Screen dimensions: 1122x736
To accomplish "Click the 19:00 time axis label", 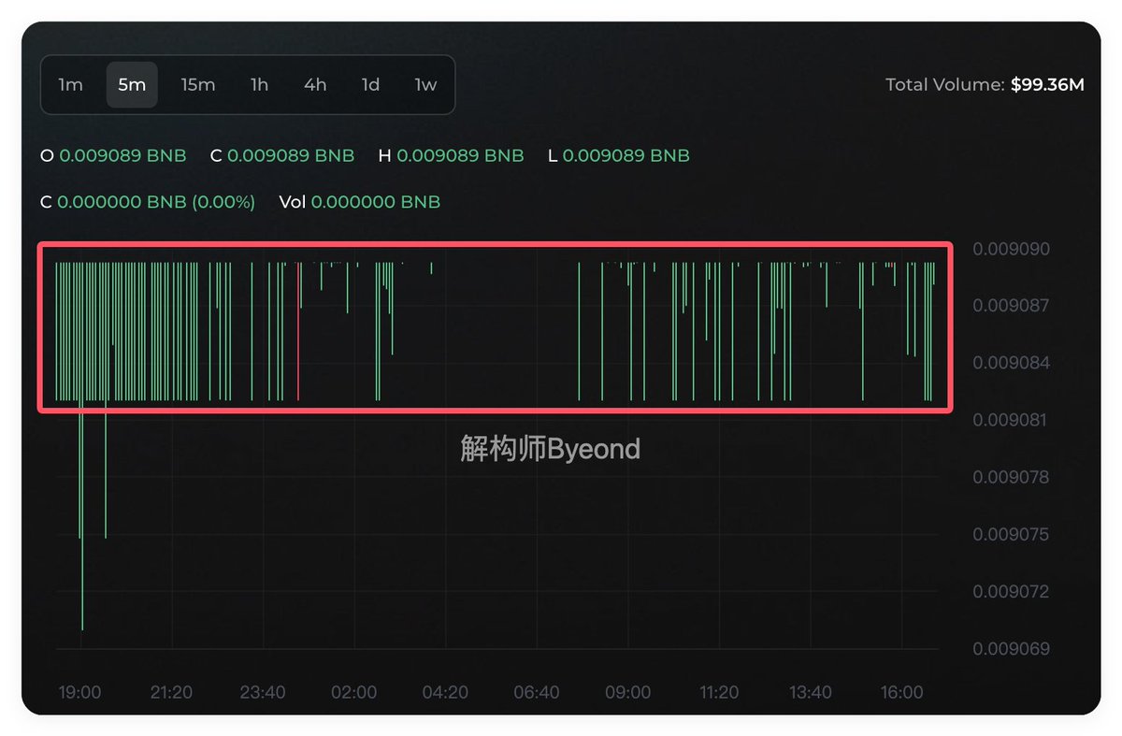I will (79, 693).
